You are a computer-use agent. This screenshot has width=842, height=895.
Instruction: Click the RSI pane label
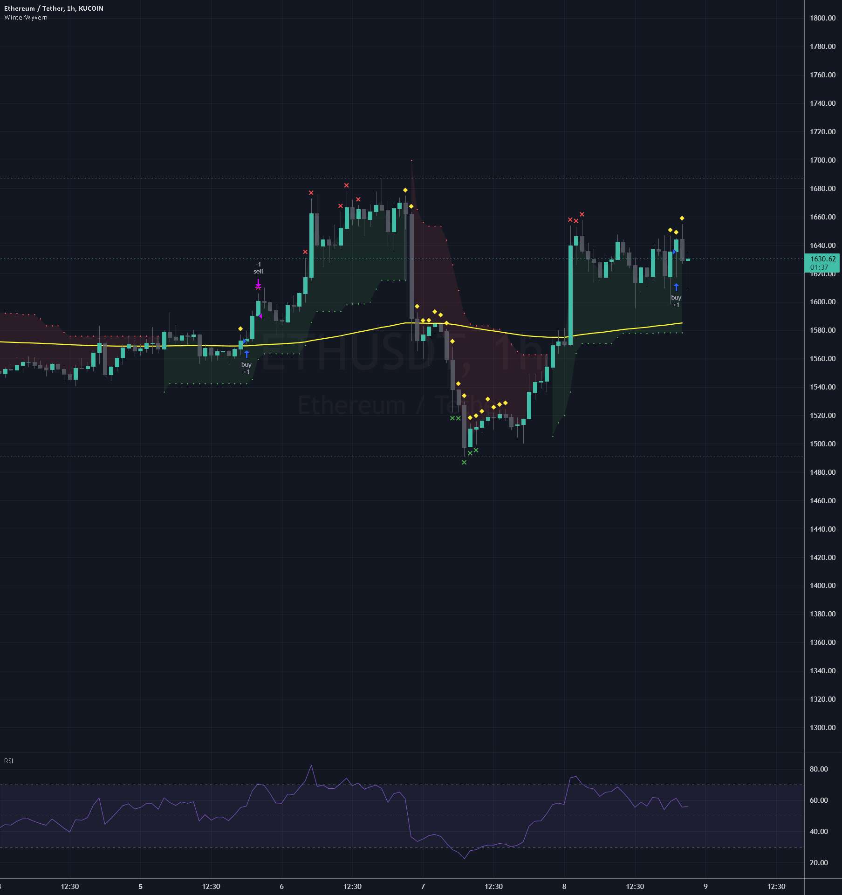click(x=8, y=761)
